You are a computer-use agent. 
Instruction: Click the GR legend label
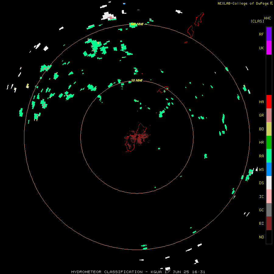pyautogui.click(x=261, y=115)
